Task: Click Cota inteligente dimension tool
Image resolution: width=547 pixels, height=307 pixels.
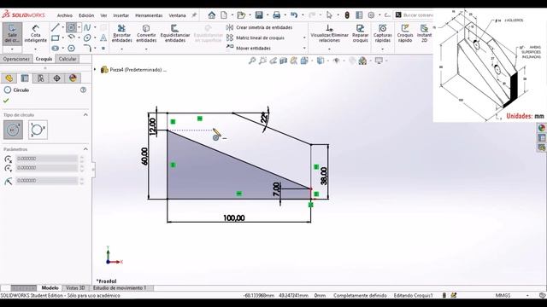Action: 36,34
